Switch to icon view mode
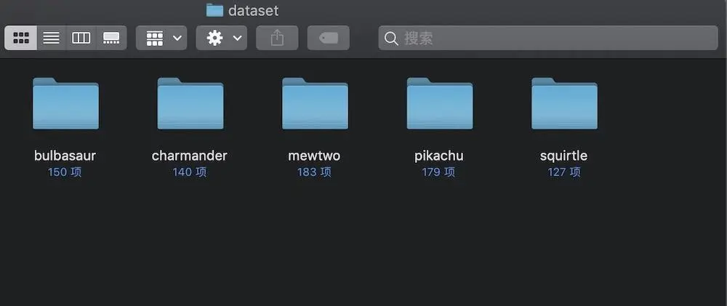This screenshot has height=306, width=727. click(21, 38)
